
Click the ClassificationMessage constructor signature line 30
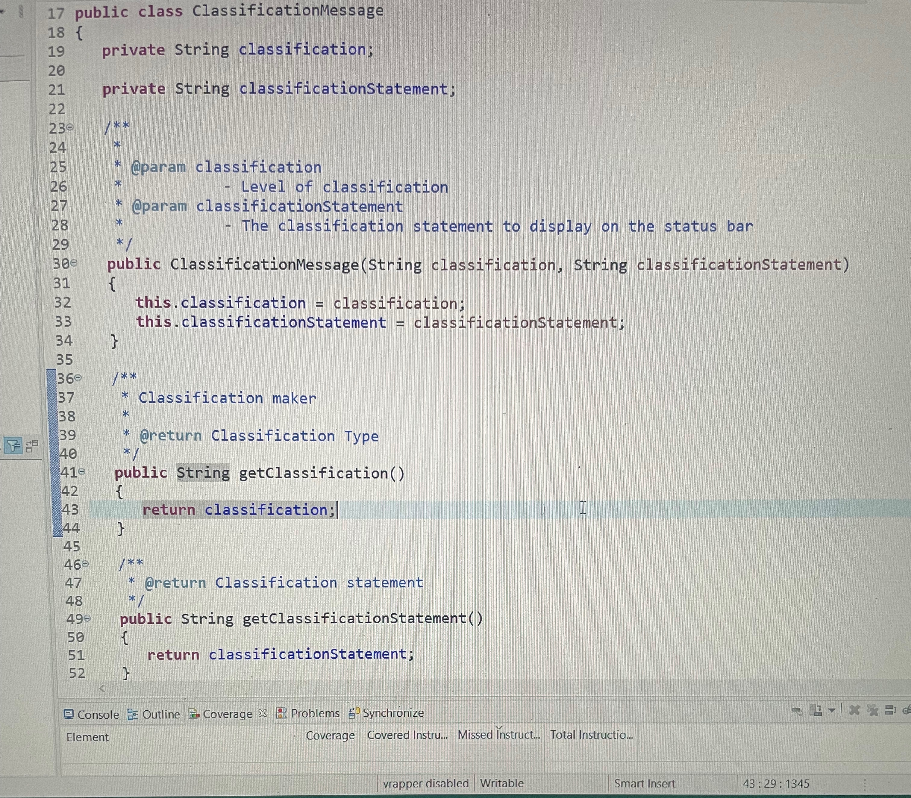click(478, 264)
